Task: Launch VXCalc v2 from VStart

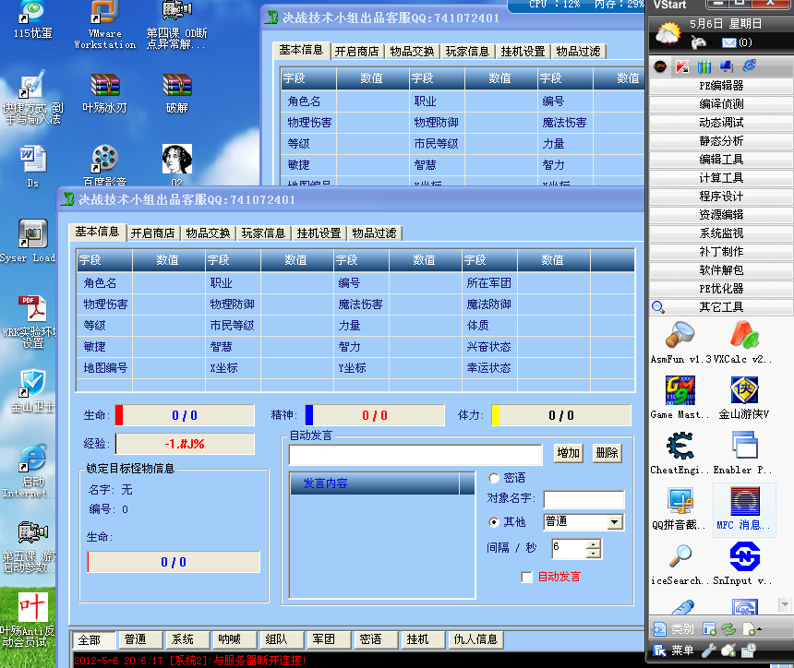Action: tap(744, 336)
